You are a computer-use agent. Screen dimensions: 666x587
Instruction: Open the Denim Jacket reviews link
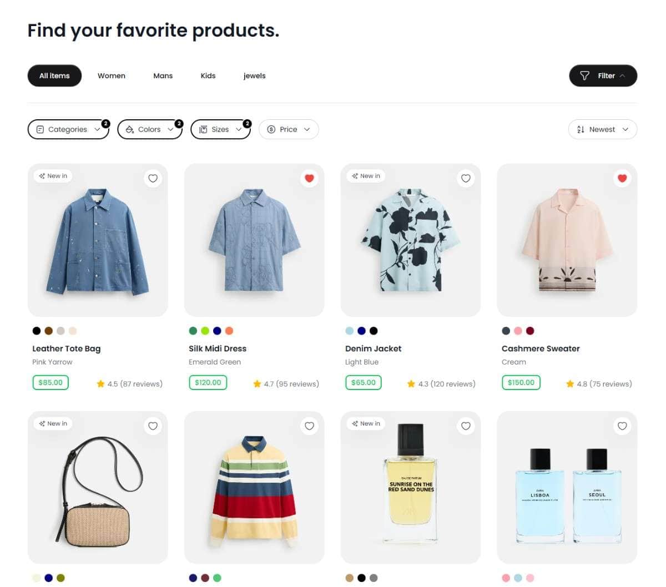tap(446, 383)
